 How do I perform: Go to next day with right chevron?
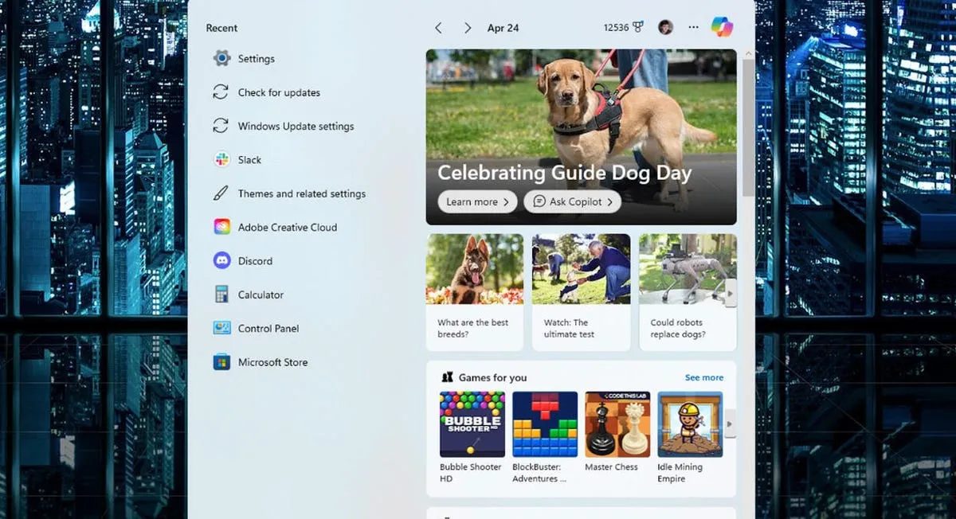(468, 28)
